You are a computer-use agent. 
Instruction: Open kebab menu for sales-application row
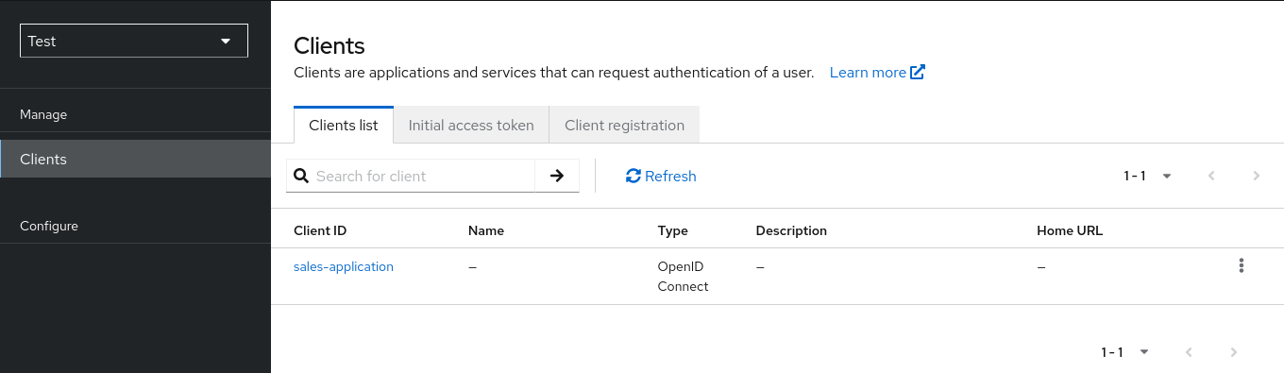[1241, 266]
